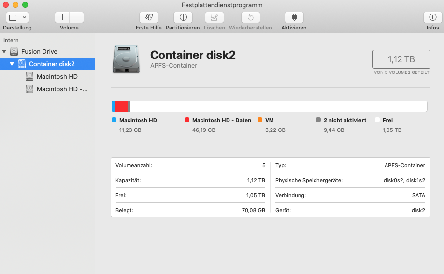Click the green window zoom button
This screenshot has height=274, width=444.
pyautogui.click(x=25, y=5)
